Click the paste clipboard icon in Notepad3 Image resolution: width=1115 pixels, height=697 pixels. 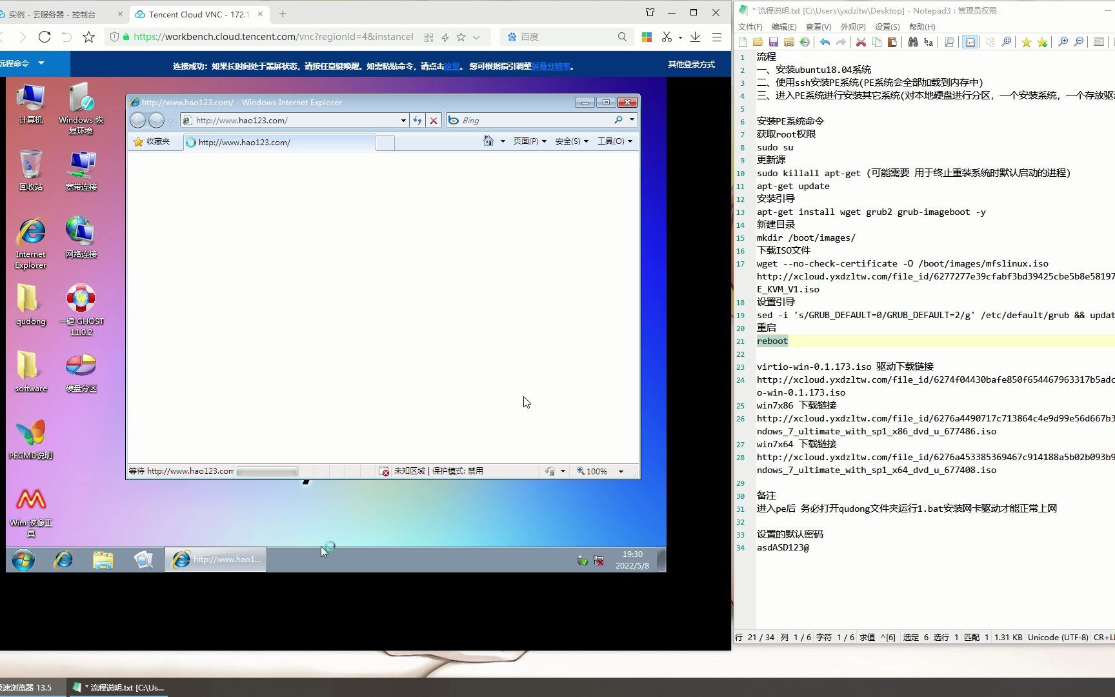click(892, 42)
